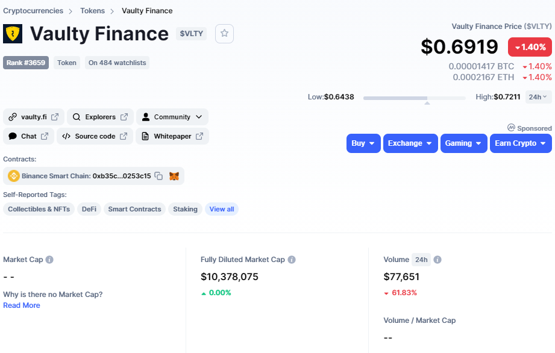Click the $VLTY ticker badge

pos(192,34)
